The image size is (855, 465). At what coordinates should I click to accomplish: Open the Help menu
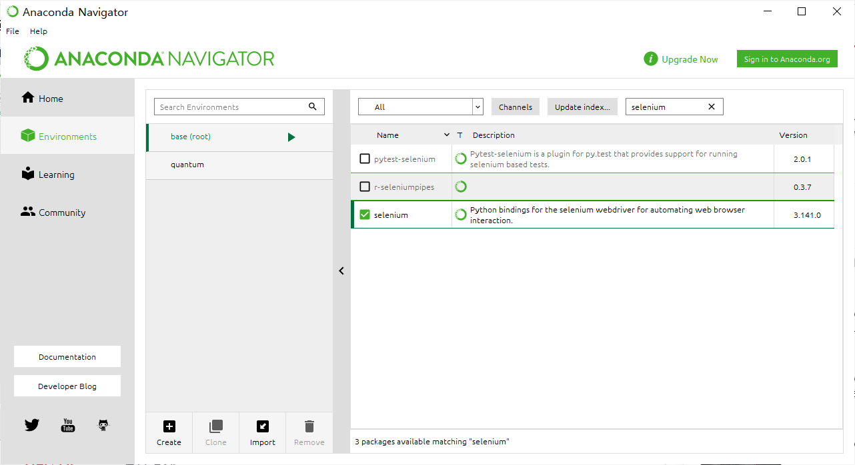tap(39, 31)
